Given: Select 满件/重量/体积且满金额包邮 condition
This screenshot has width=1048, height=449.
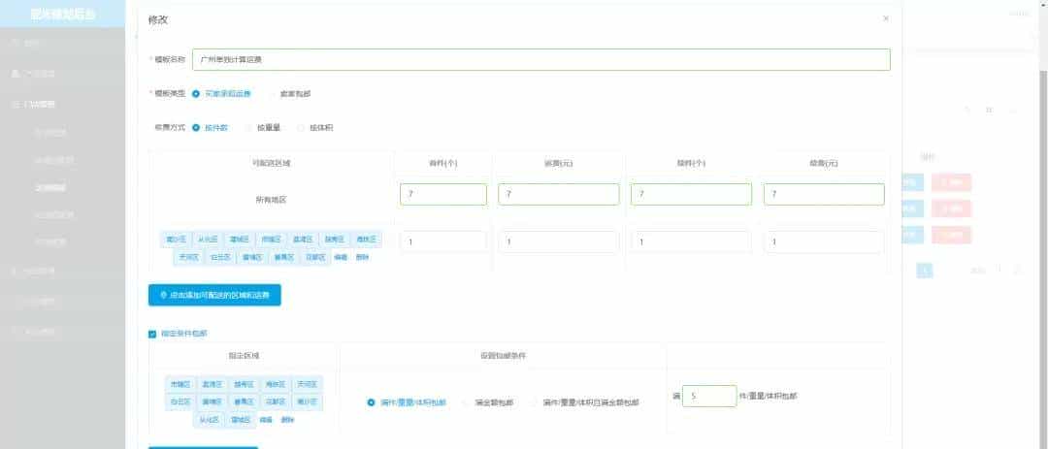Looking at the screenshot, I should pyautogui.click(x=584, y=402).
